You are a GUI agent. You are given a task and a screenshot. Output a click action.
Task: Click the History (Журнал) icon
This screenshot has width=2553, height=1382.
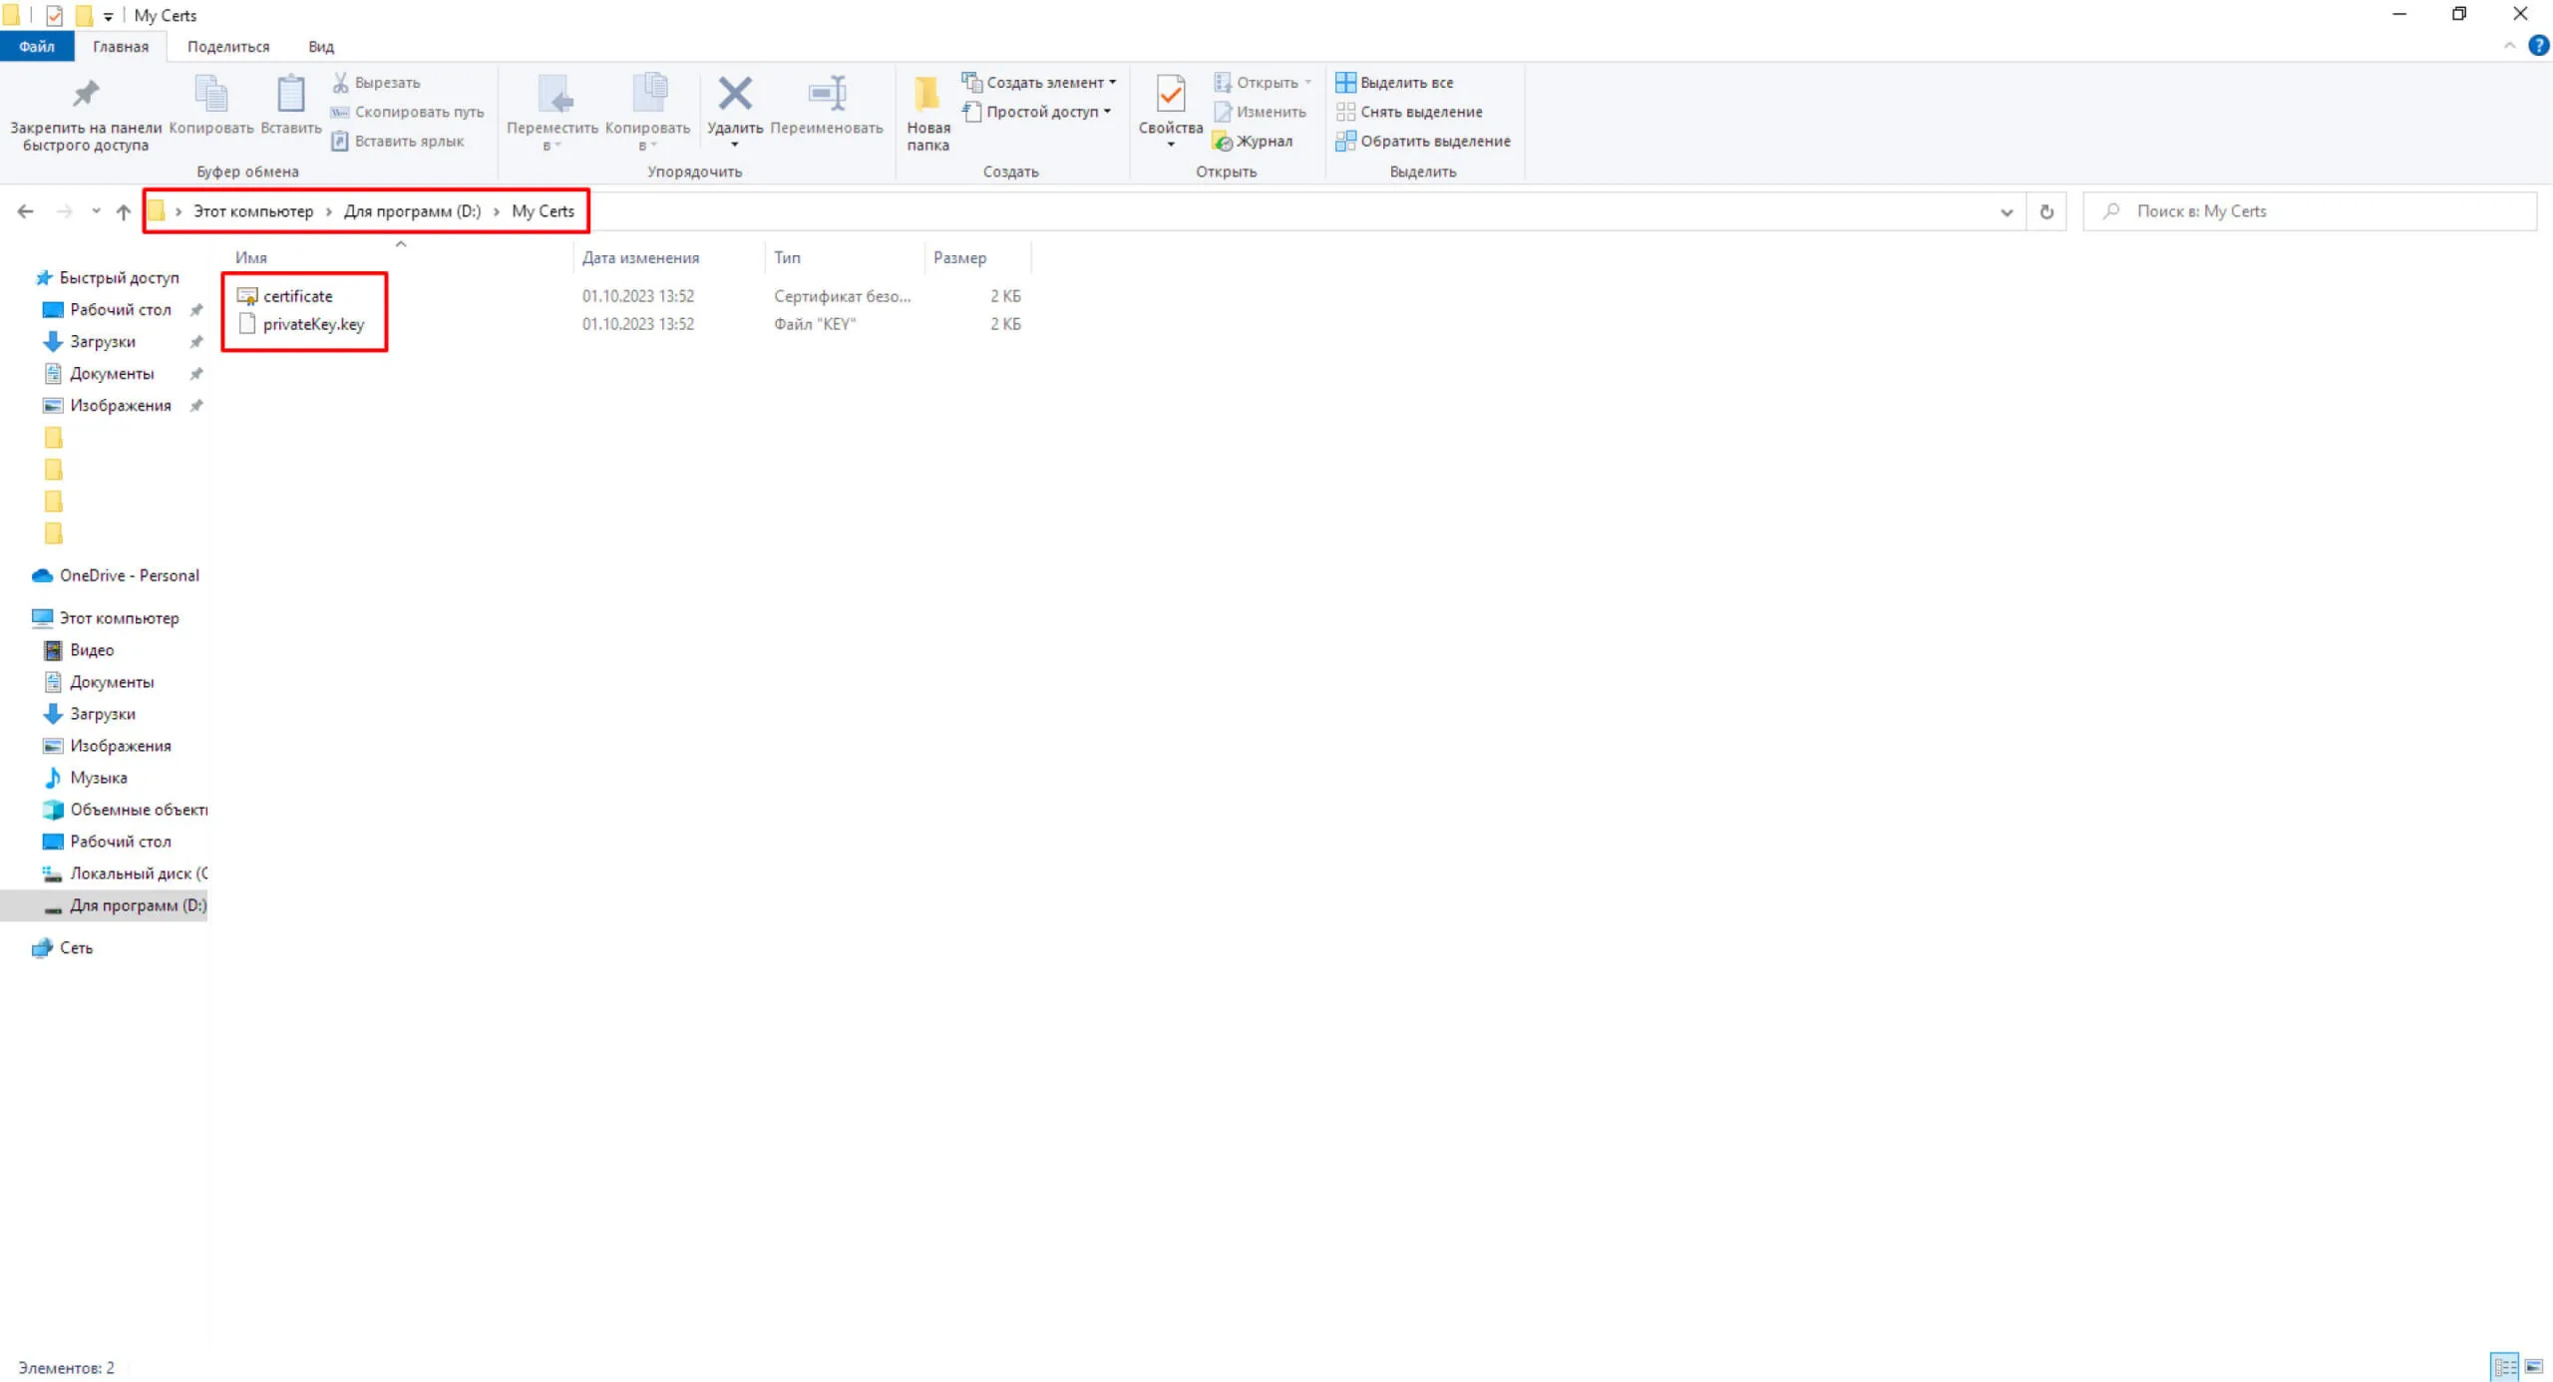1223,142
